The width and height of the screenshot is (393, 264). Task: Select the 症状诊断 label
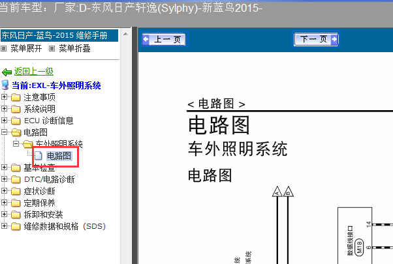coord(39,191)
